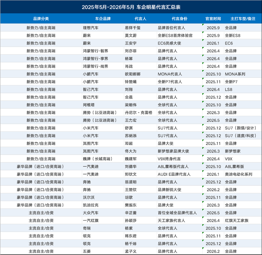Click the cell 红旗天工家族

(x=237, y=220)
